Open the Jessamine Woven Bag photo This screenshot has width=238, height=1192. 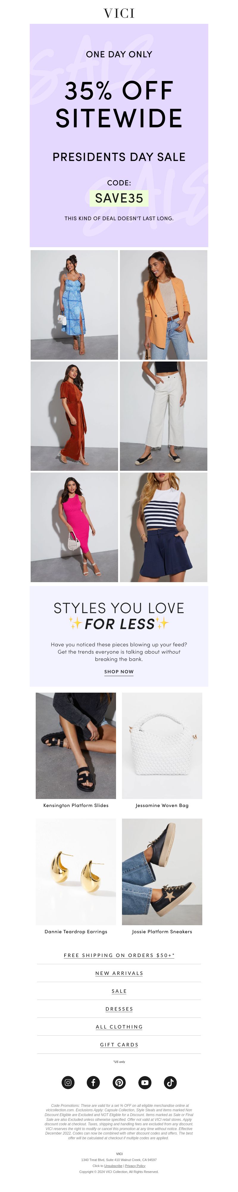(x=162, y=745)
